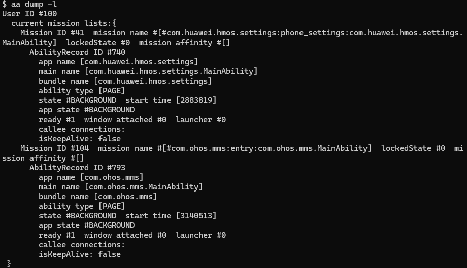This screenshot has height=268, width=467.
Task: Click "main name [com.ohos.mms.MainAbility]" line
Action: tap(120, 187)
